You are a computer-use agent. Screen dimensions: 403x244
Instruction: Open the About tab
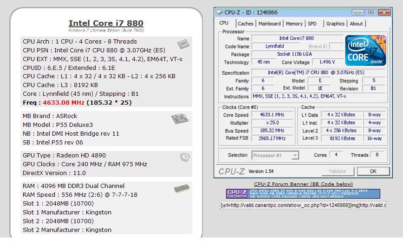click(356, 24)
